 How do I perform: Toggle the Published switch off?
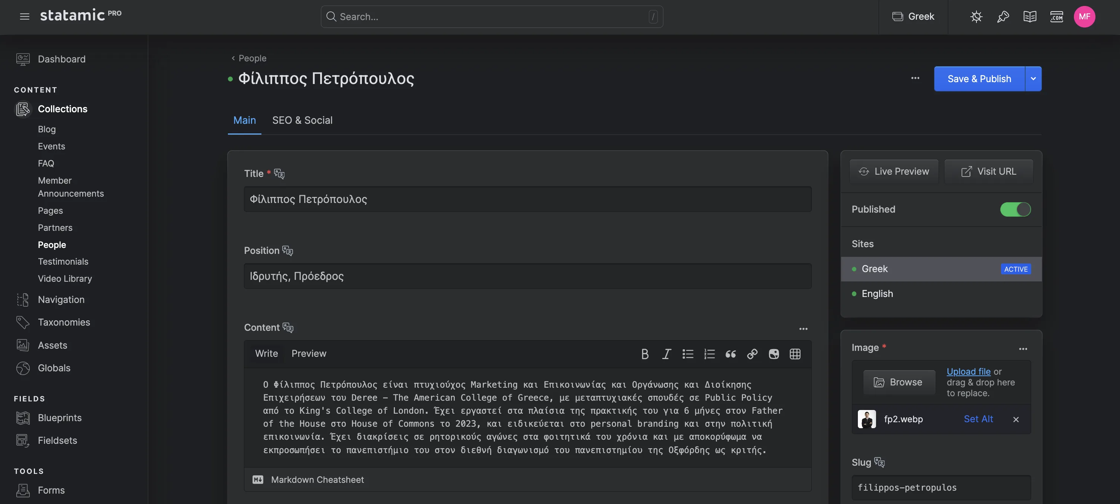pyautogui.click(x=1015, y=209)
